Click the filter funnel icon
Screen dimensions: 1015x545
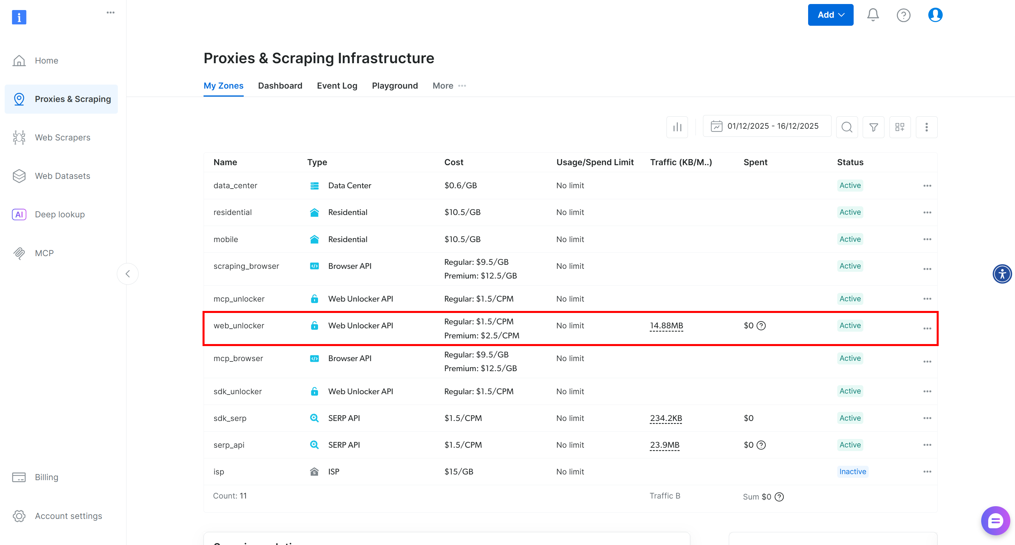pos(873,127)
